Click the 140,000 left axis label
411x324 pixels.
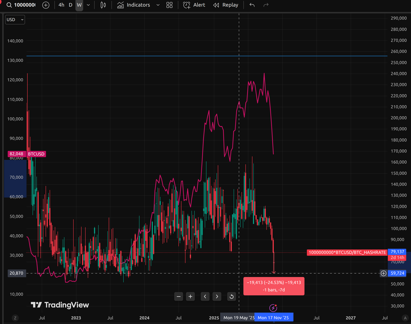(15, 41)
